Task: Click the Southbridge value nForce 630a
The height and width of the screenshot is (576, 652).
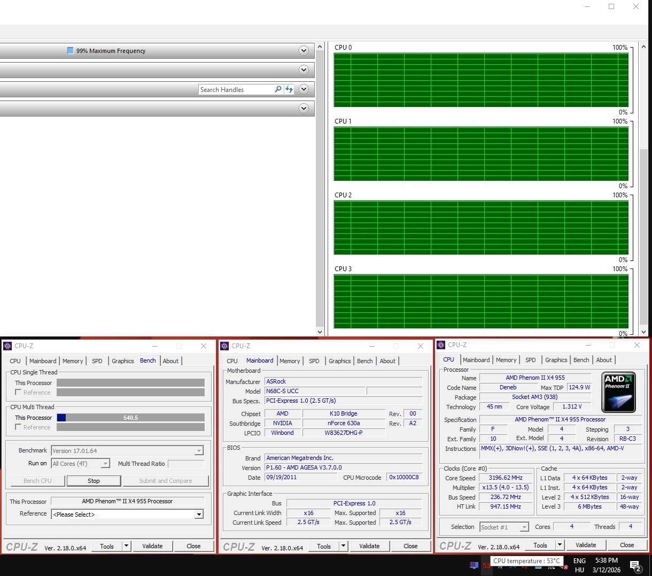Action: point(344,423)
